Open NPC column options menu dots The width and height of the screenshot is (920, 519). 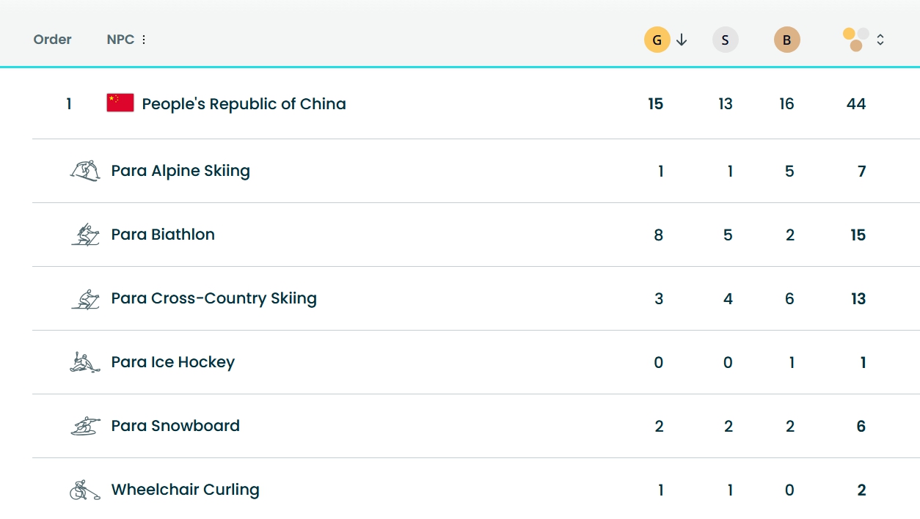[x=144, y=40]
